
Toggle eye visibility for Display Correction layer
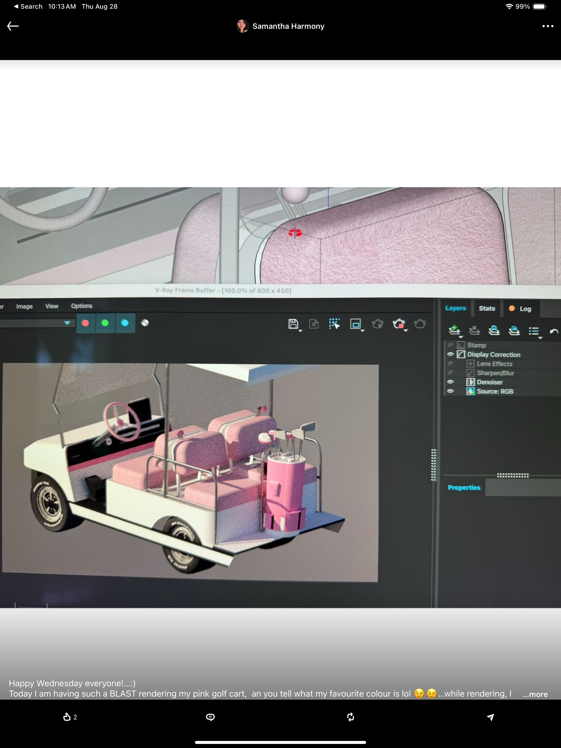coord(450,354)
